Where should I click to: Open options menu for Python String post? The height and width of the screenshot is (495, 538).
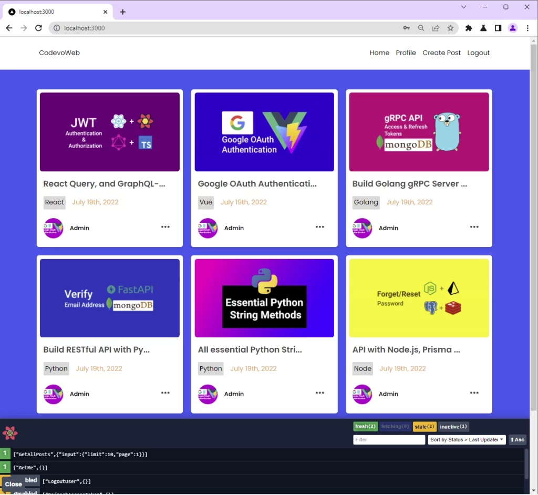click(320, 393)
